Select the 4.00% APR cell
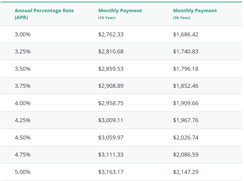 22,103
